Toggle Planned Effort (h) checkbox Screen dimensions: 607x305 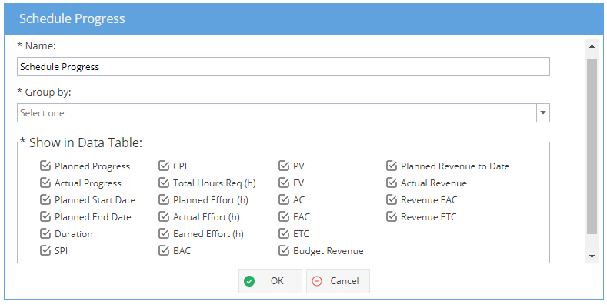(164, 200)
